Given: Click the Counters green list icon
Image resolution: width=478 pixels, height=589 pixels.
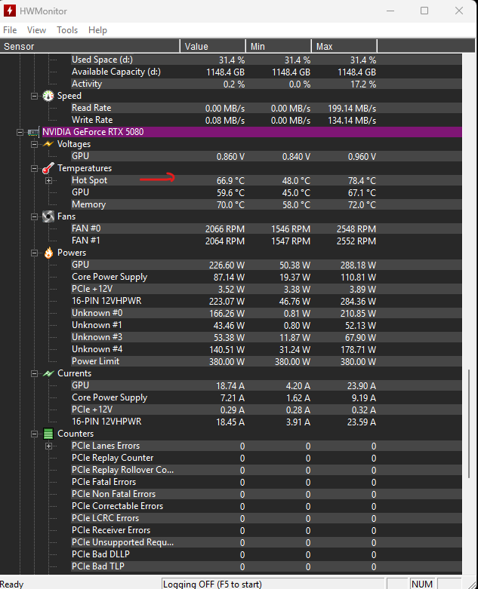Looking at the screenshot, I should click(48, 434).
